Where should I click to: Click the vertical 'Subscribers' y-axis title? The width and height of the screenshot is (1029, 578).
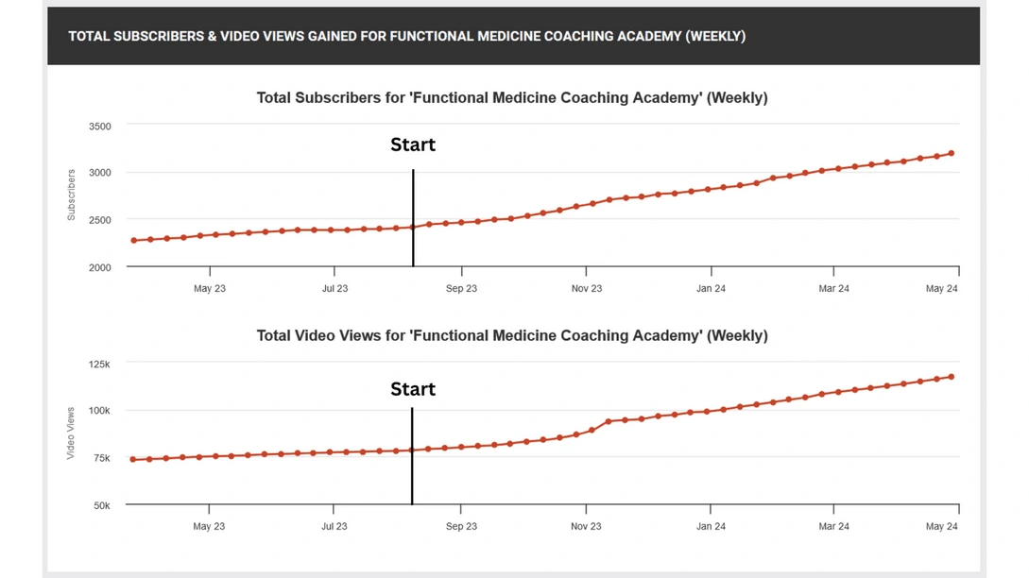pos(71,195)
